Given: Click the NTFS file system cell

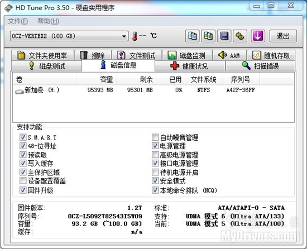Looking at the screenshot, I should pos(203,90).
